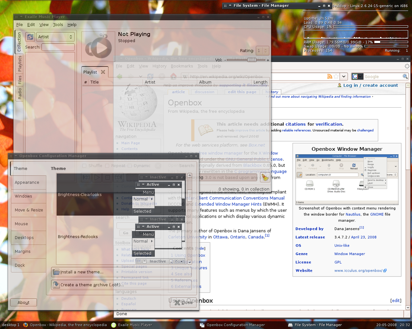Expand the URL history dropdown arrow
Viewport: 412px width, 329px height.
(x=344, y=76)
